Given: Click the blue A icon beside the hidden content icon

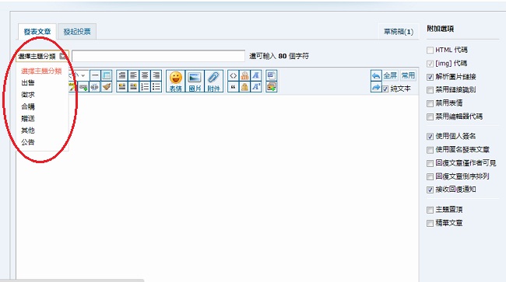Looking at the screenshot, I should click(x=256, y=75).
